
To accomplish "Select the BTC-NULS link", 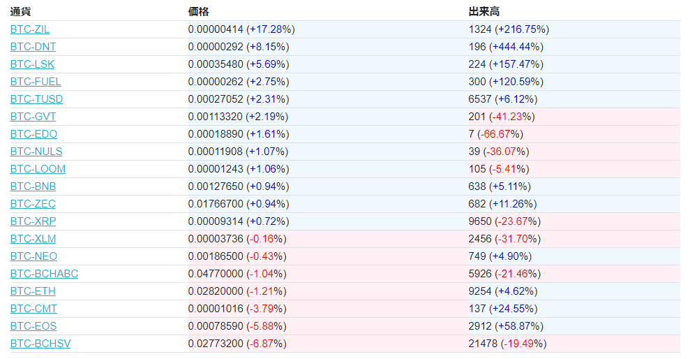I will 36,152.
